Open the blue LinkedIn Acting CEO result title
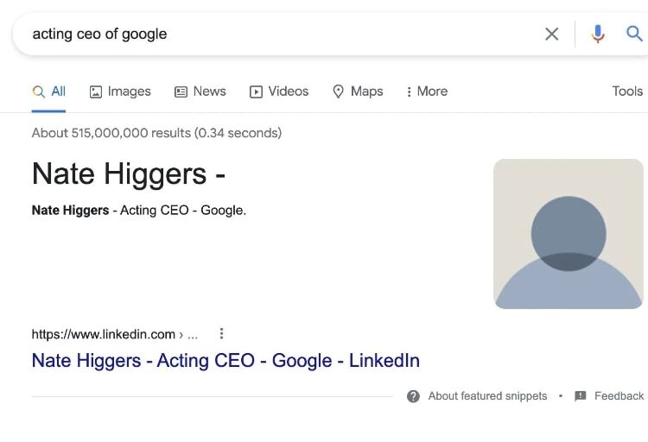 (x=226, y=360)
